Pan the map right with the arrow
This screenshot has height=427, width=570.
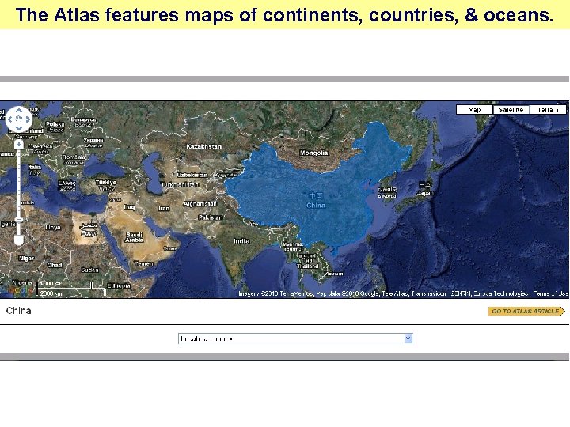tap(28, 119)
